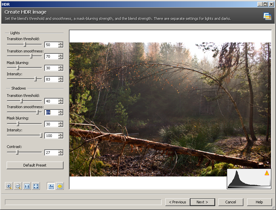Viewport: 276px width, 210px height.
Task: Click Lights Transition threshold slider
Action: [x=25, y=44]
